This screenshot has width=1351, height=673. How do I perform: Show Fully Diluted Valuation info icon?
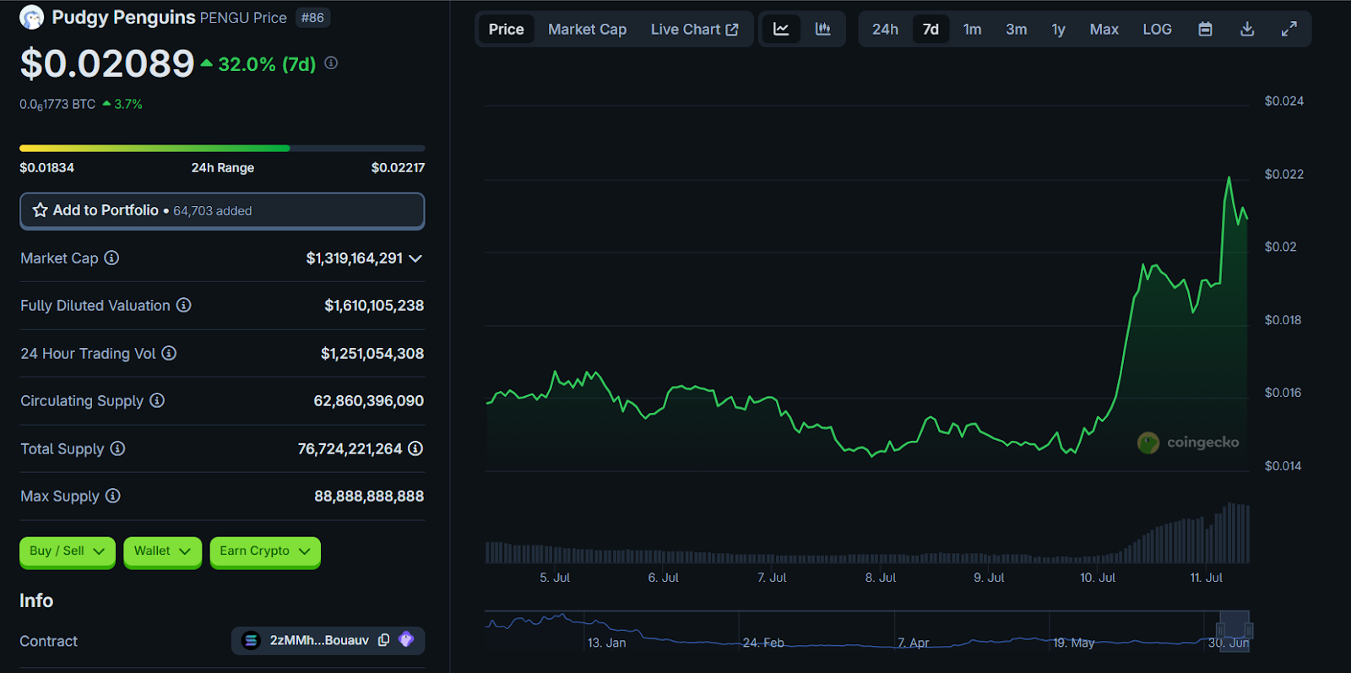pos(183,305)
